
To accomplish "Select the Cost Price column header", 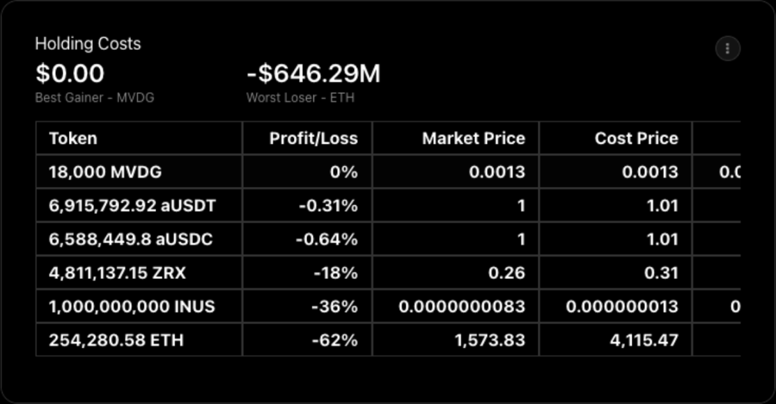I will [636, 138].
